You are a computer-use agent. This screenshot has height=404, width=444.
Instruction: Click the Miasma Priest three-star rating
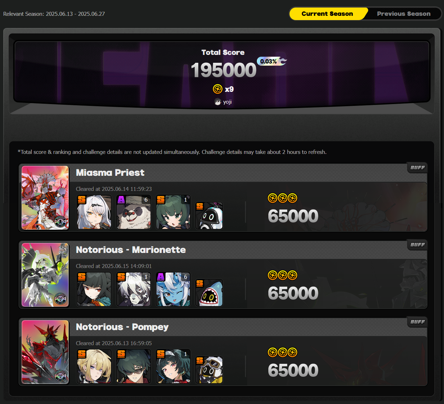pos(283,198)
